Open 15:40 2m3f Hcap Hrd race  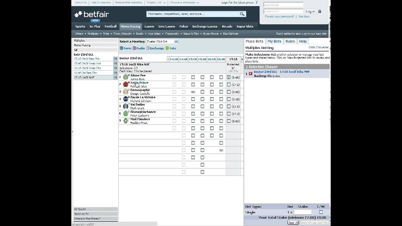pos(87,63)
